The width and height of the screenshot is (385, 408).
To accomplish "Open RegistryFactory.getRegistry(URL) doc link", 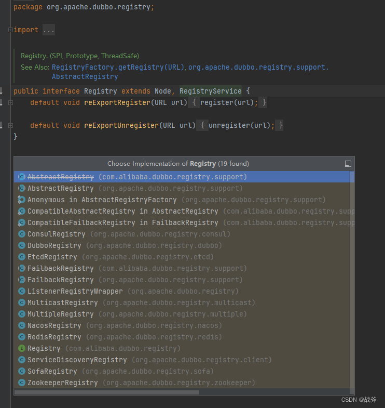I will (x=118, y=67).
